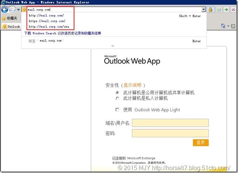The image size is (238, 173).
Task: Expand the address bar dropdown arrow
Action: click(x=204, y=10)
